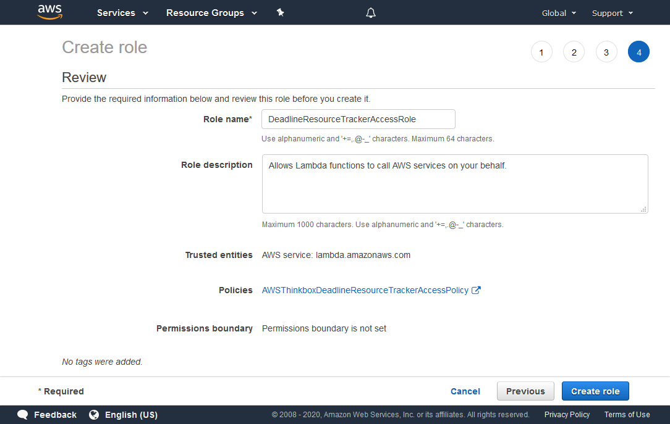Jump to step 2 of wizard
The image size is (670, 424).
click(x=574, y=52)
